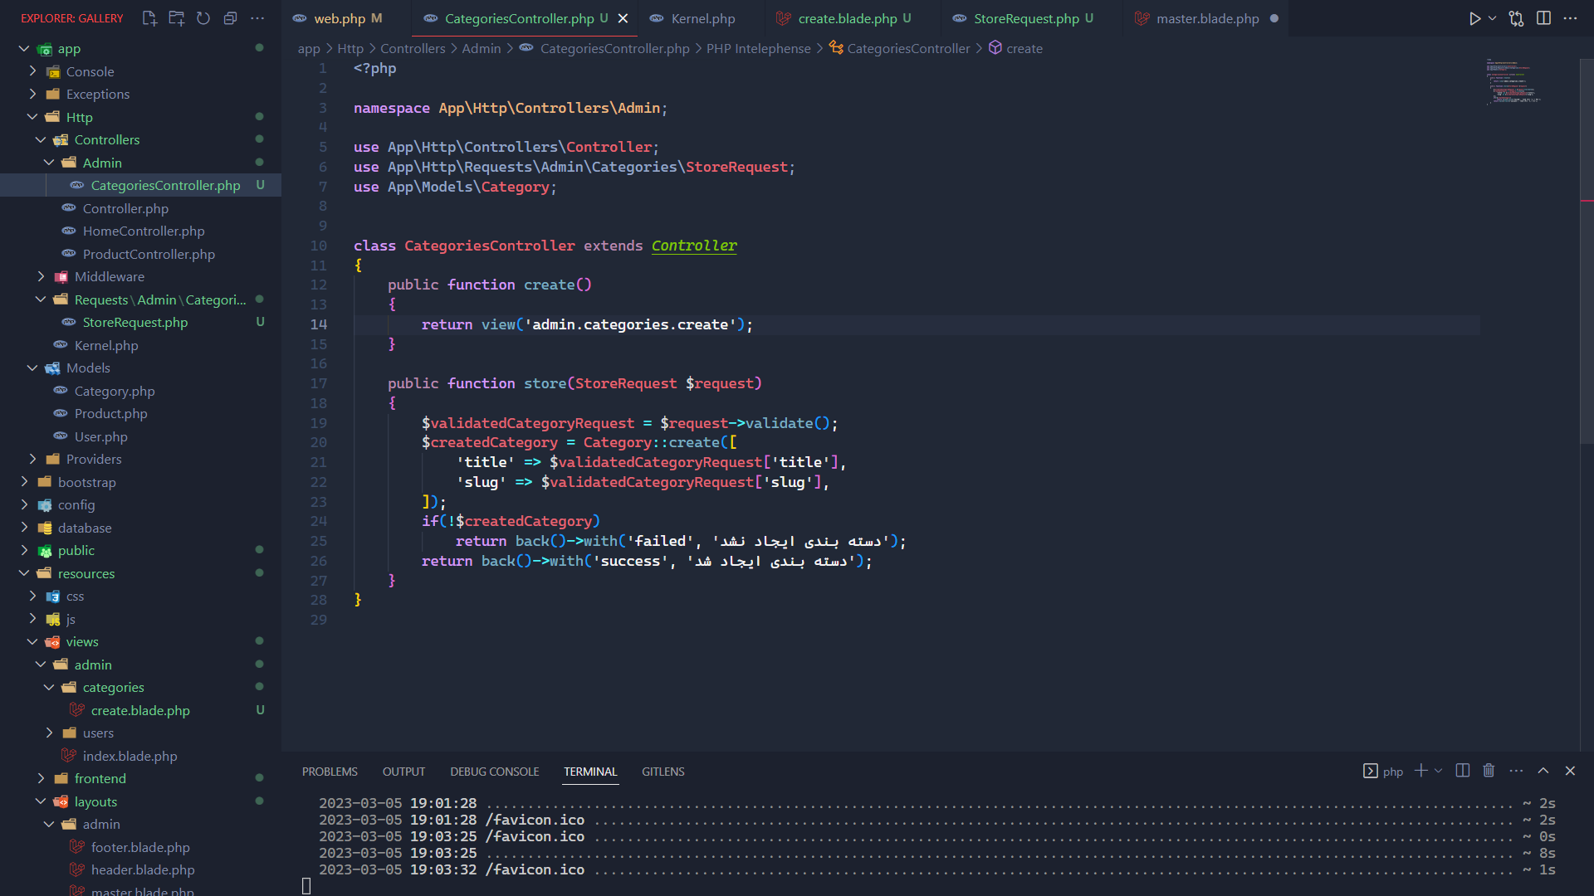Expand the Providers folder
The width and height of the screenshot is (1594, 896).
point(32,459)
